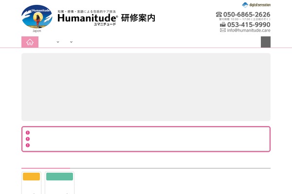
Task: Select the first pink exclamation notice icon
Action: point(28,132)
